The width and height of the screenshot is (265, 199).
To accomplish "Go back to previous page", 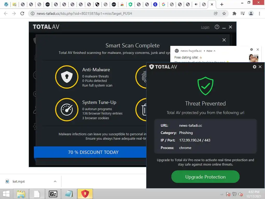I will 6,13.
